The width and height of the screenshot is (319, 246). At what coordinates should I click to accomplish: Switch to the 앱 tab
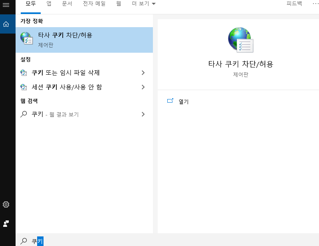[49, 4]
